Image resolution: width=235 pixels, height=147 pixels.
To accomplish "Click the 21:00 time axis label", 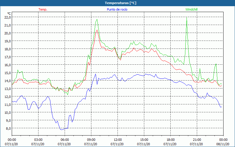I will (x=197, y=140).
